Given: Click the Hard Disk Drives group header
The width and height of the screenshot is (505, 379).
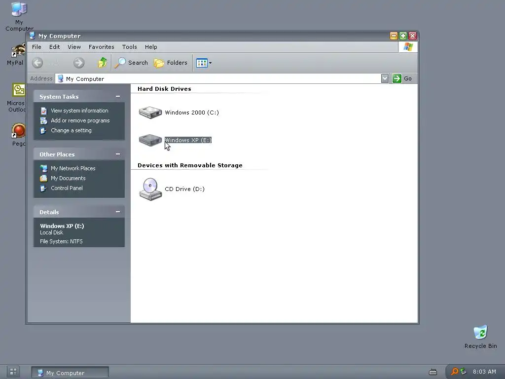Looking at the screenshot, I should coord(164,89).
